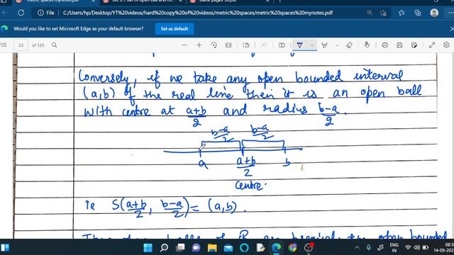Image resolution: width=454 pixels, height=255 pixels.
Task: Refresh the page with the reload icon
Action: pyautogui.click(x=21, y=13)
